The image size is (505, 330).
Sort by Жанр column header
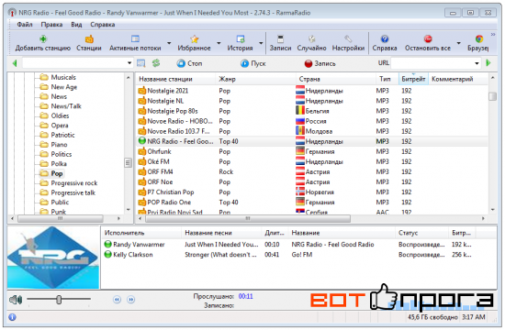(x=256, y=79)
